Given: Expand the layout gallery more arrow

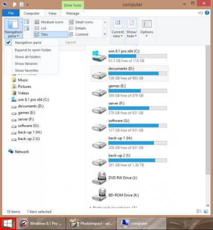Looking at the screenshot, I should 105,34.
